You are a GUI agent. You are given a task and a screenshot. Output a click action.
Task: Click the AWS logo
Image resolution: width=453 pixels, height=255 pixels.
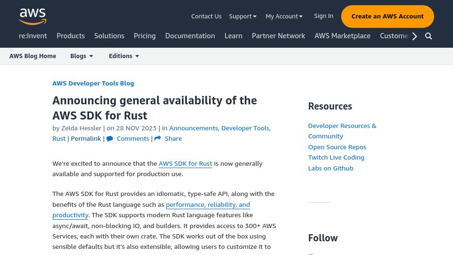[x=33, y=16]
